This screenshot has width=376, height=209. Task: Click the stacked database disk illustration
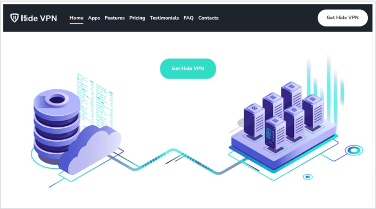tap(57, 124)
